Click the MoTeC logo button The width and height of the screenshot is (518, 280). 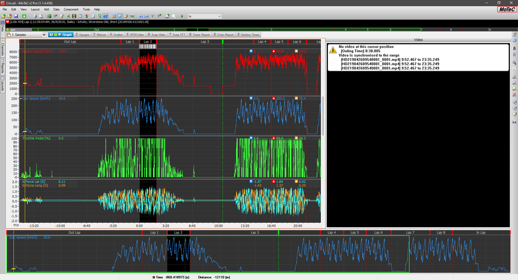tap(507, 9)
